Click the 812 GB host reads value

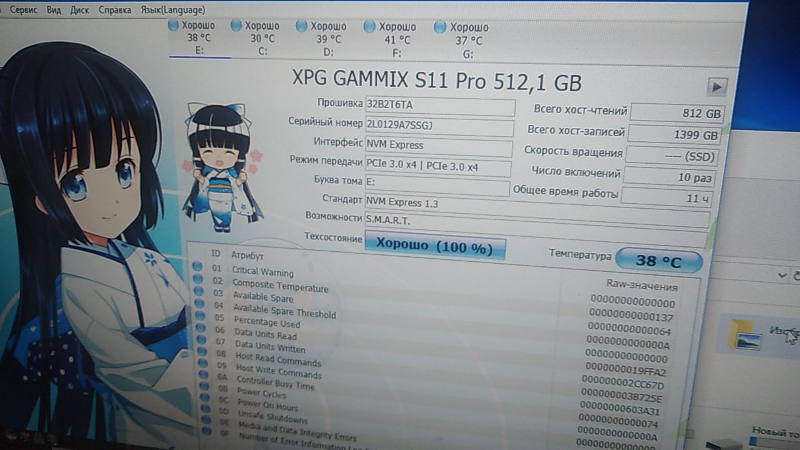point(677,114)
